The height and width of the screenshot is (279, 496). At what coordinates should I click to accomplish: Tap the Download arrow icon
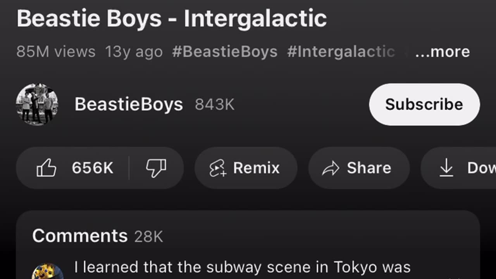click(446, 168)
